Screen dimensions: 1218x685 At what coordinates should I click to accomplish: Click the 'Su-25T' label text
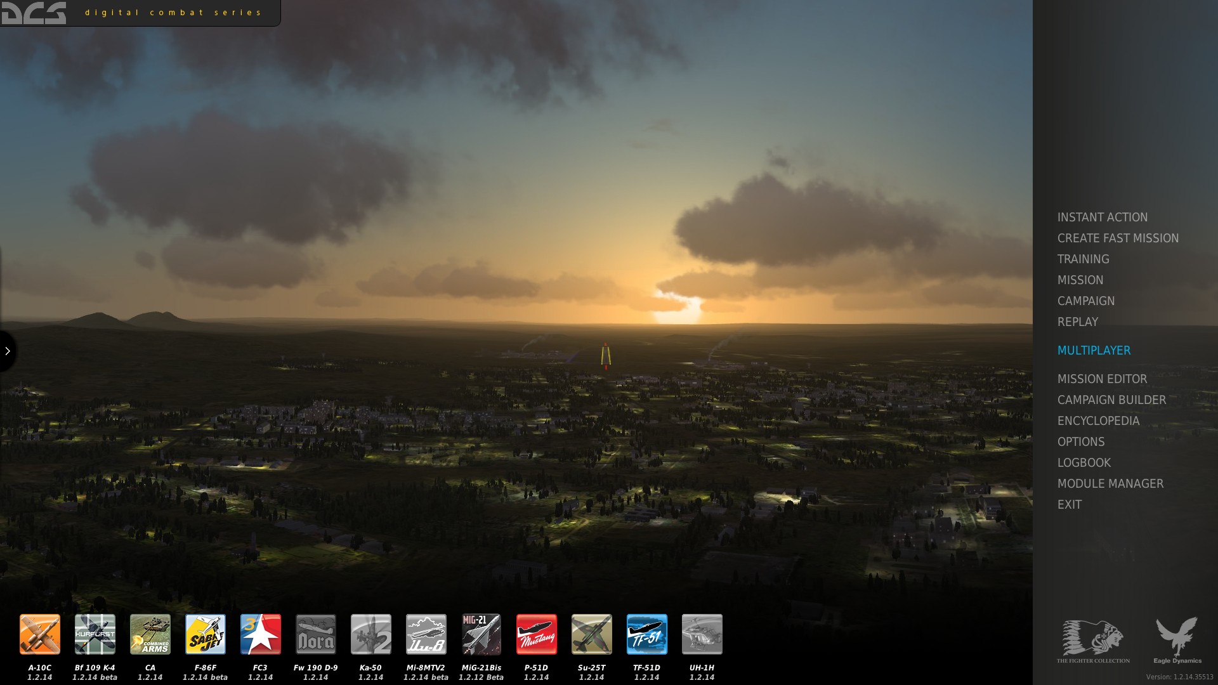[591, 668]
